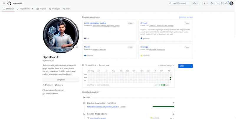Open the notifications inbox icon
236x119 pixels.
[226, 3]
